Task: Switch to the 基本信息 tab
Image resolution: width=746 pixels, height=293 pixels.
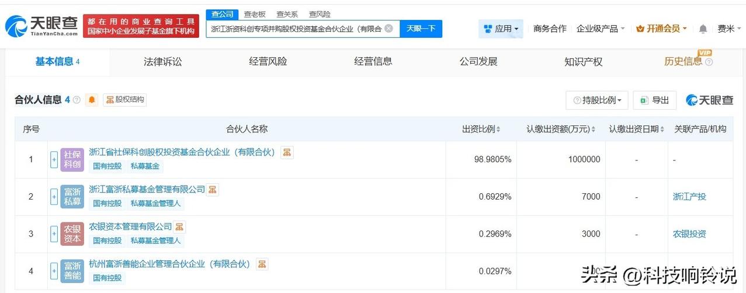Action: coord(57,61)
